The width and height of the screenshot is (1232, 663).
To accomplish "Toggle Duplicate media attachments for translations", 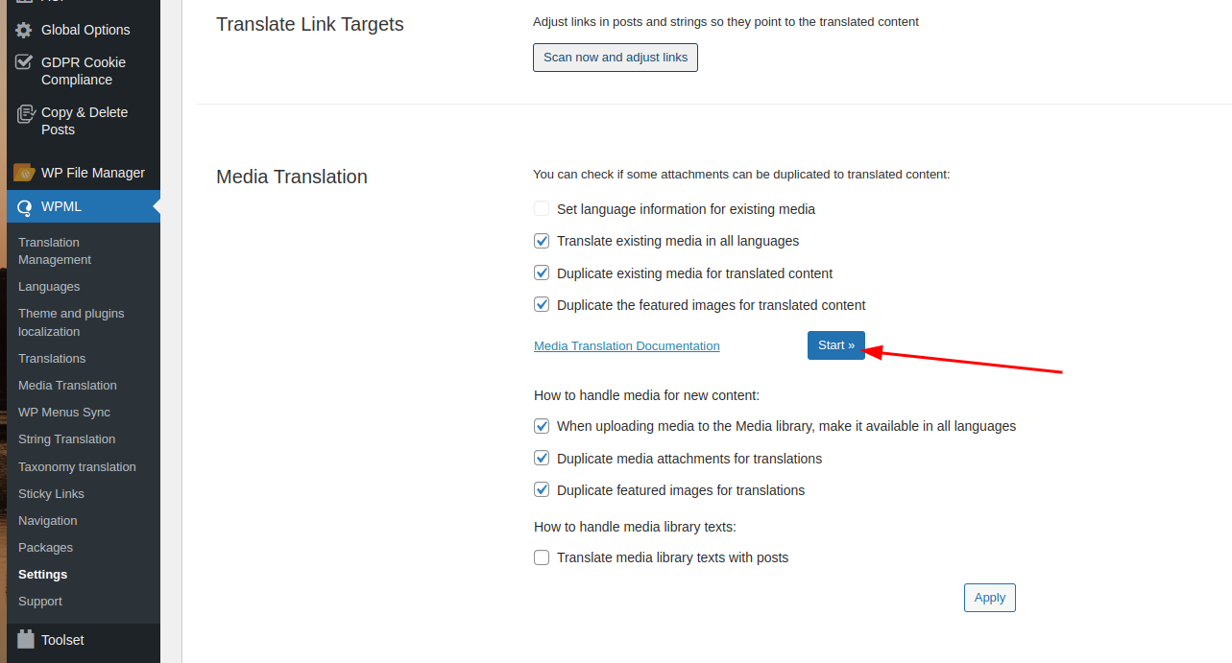I will (x=542, y=459).
